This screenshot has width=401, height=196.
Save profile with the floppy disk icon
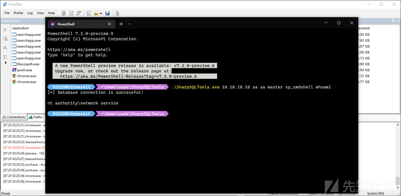[108, 13]
